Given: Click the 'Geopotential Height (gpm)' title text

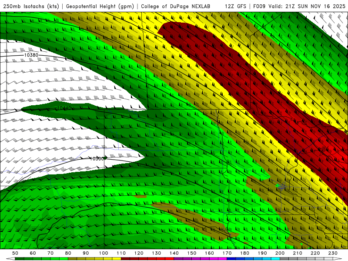Looking at the screenshot, I should [100, 7].
